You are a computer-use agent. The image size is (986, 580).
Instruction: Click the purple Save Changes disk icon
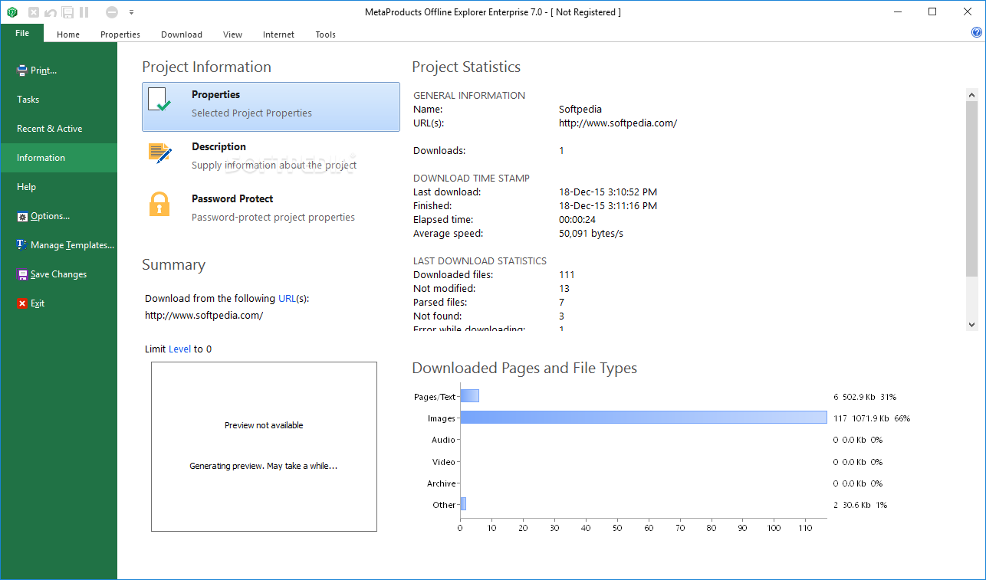tap(22, 274)
